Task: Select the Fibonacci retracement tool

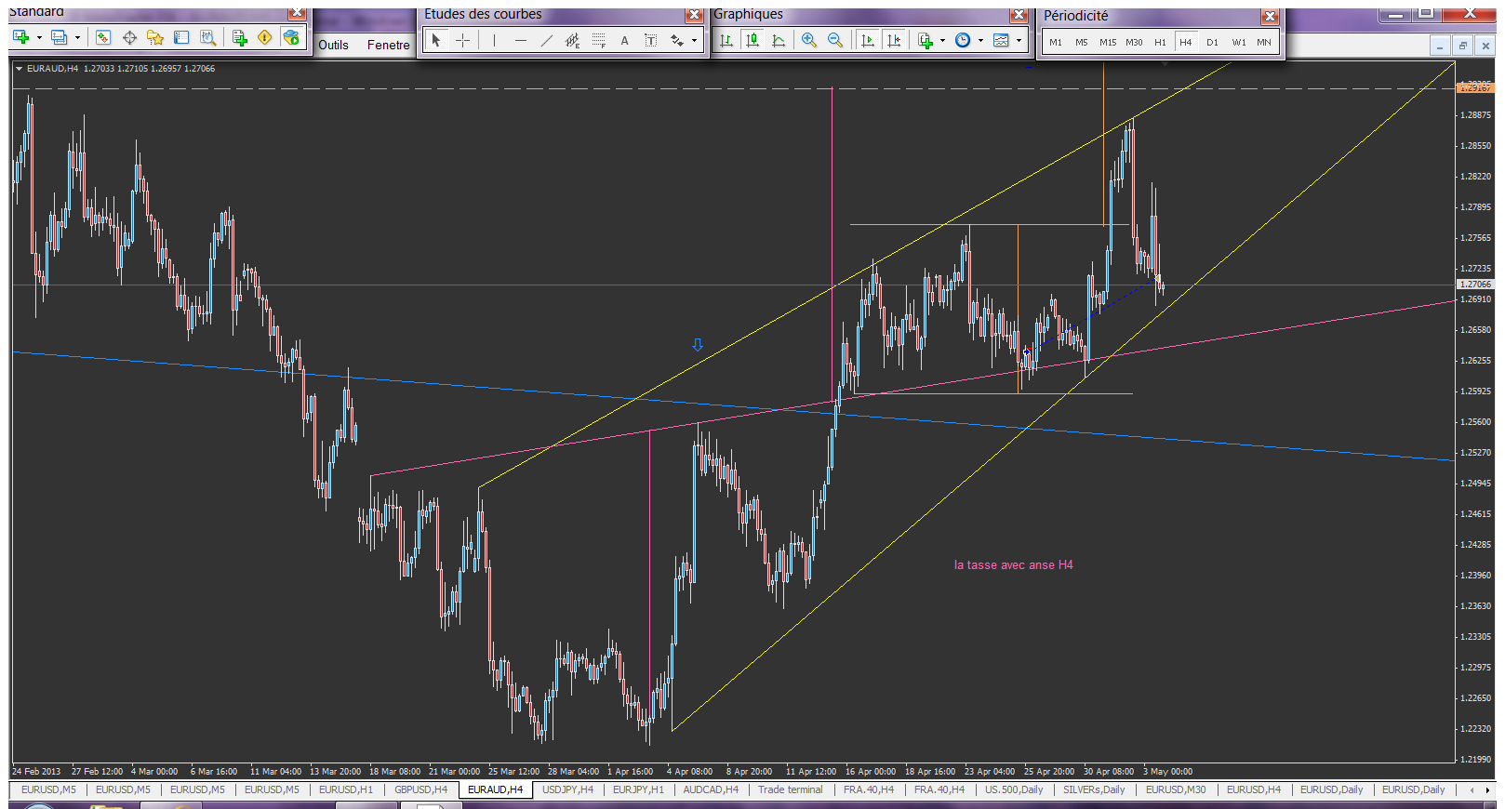Action: (x=598, y=40)
